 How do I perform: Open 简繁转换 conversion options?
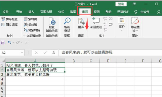tap(32, 30)
